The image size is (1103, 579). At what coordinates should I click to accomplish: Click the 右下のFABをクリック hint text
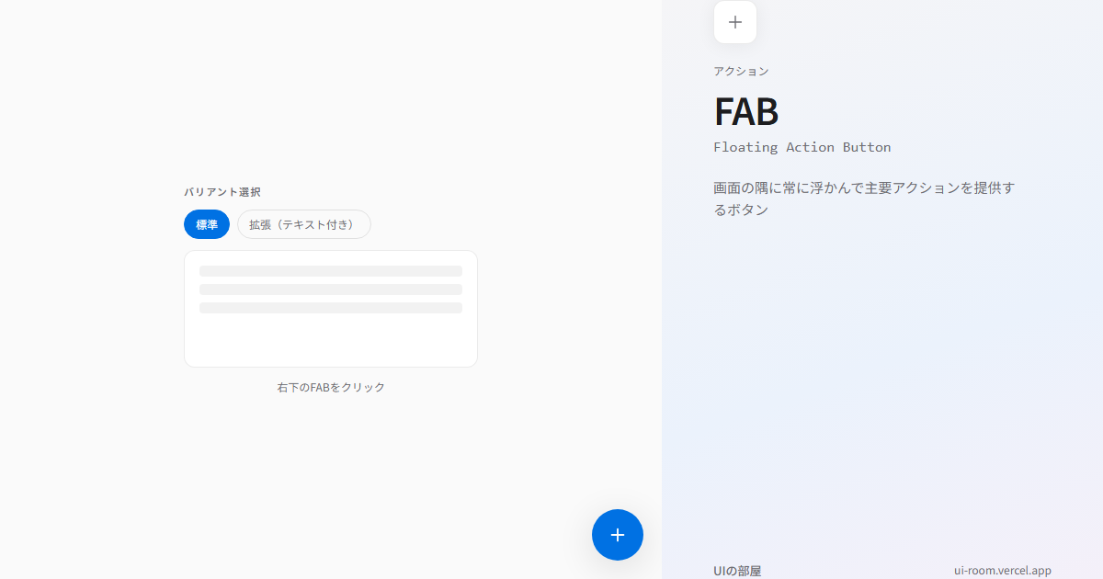pyautogui.click(x=331, y=388)
